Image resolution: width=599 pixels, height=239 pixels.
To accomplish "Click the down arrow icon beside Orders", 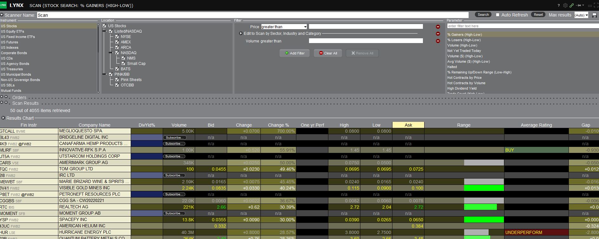I will [x=6, y=97].
